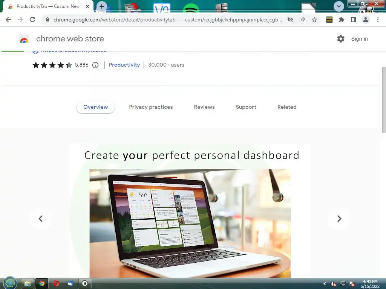This screenshot has height=289, width=386.
Task: Click the page vertical scrollbar
Action: [383, 100]
